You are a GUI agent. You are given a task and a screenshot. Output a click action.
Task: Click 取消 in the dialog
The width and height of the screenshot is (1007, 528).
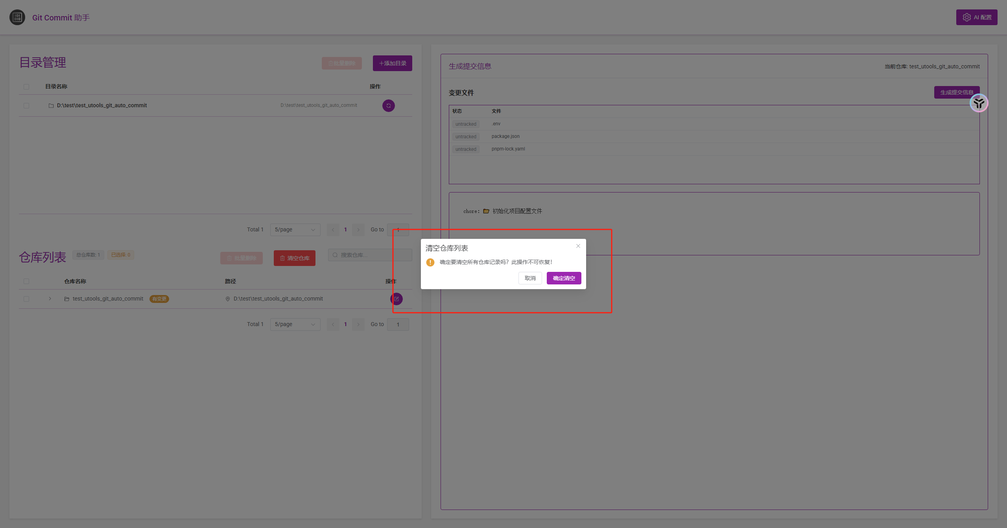pyautogui.click(x=530, y=278)
